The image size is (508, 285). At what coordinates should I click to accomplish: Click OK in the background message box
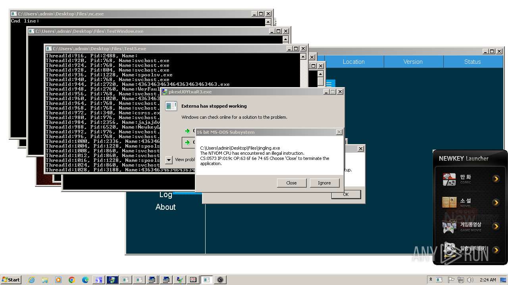(x=346, y=194)
